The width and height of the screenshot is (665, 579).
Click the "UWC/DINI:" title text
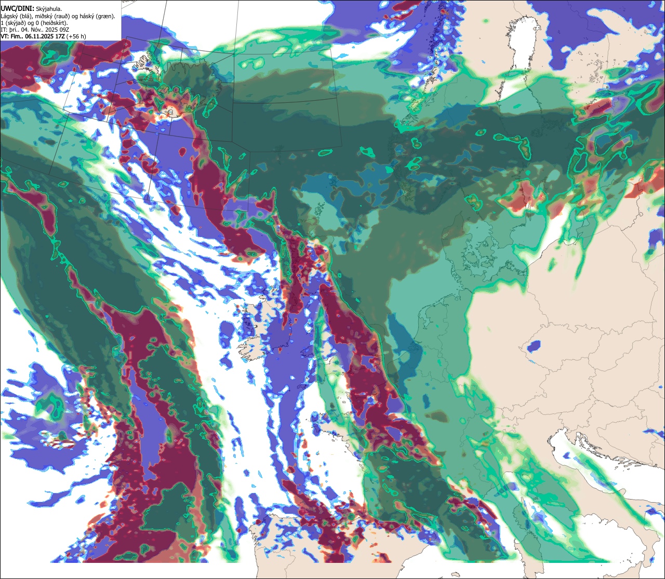coord(18,9)
